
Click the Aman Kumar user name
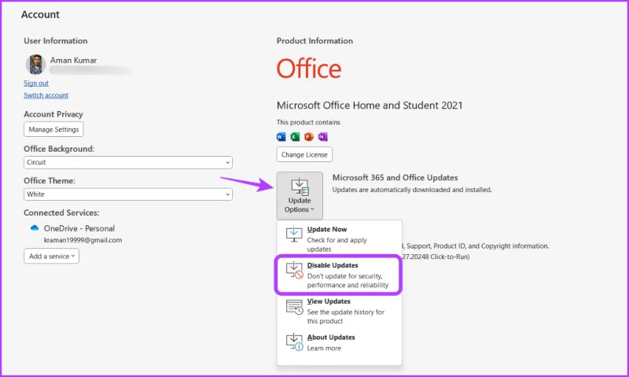point(73,61)
